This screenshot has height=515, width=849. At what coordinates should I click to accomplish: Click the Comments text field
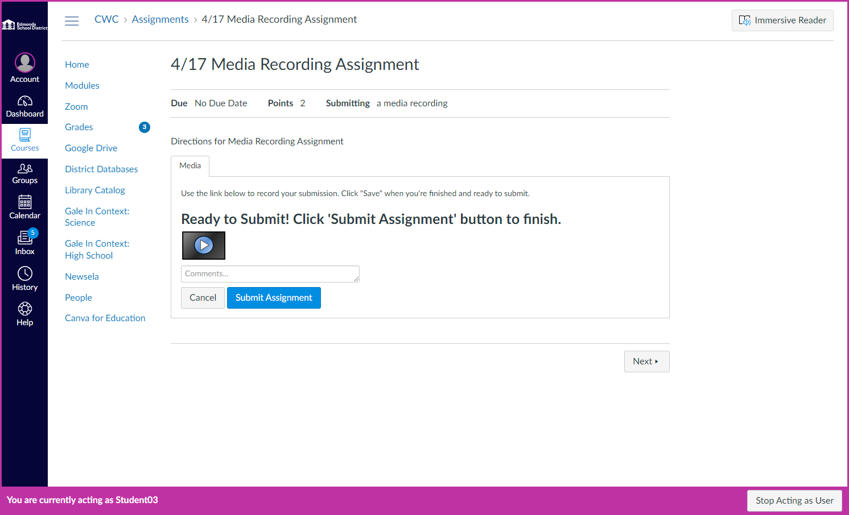pyautogui.click(x=270, y=274)
